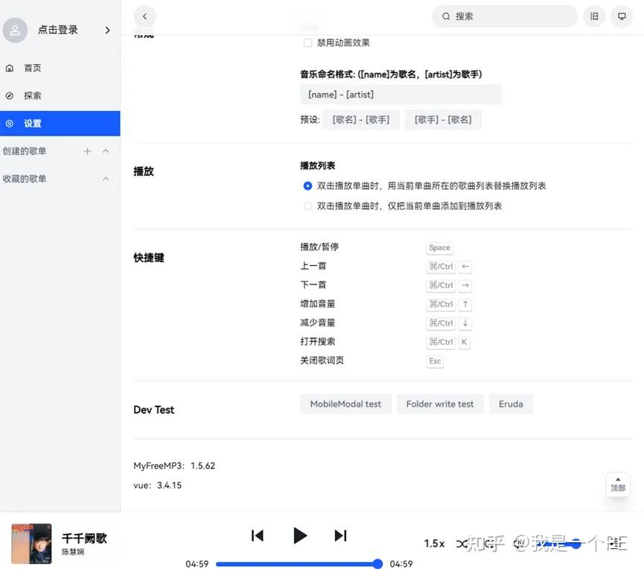The height and width of the screenshot is (569, 644).
Task: Click the shuffle playback icon
Action: coord(462,542)
